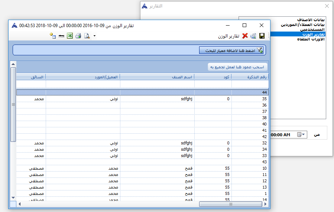Select 'المستخدمين' in التقارير window list

tap(312, 29)
